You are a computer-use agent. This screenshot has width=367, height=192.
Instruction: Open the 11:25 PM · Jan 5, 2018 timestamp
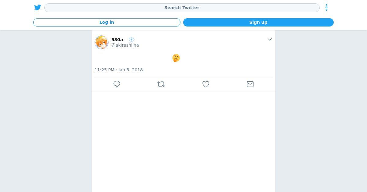point(119,70)
